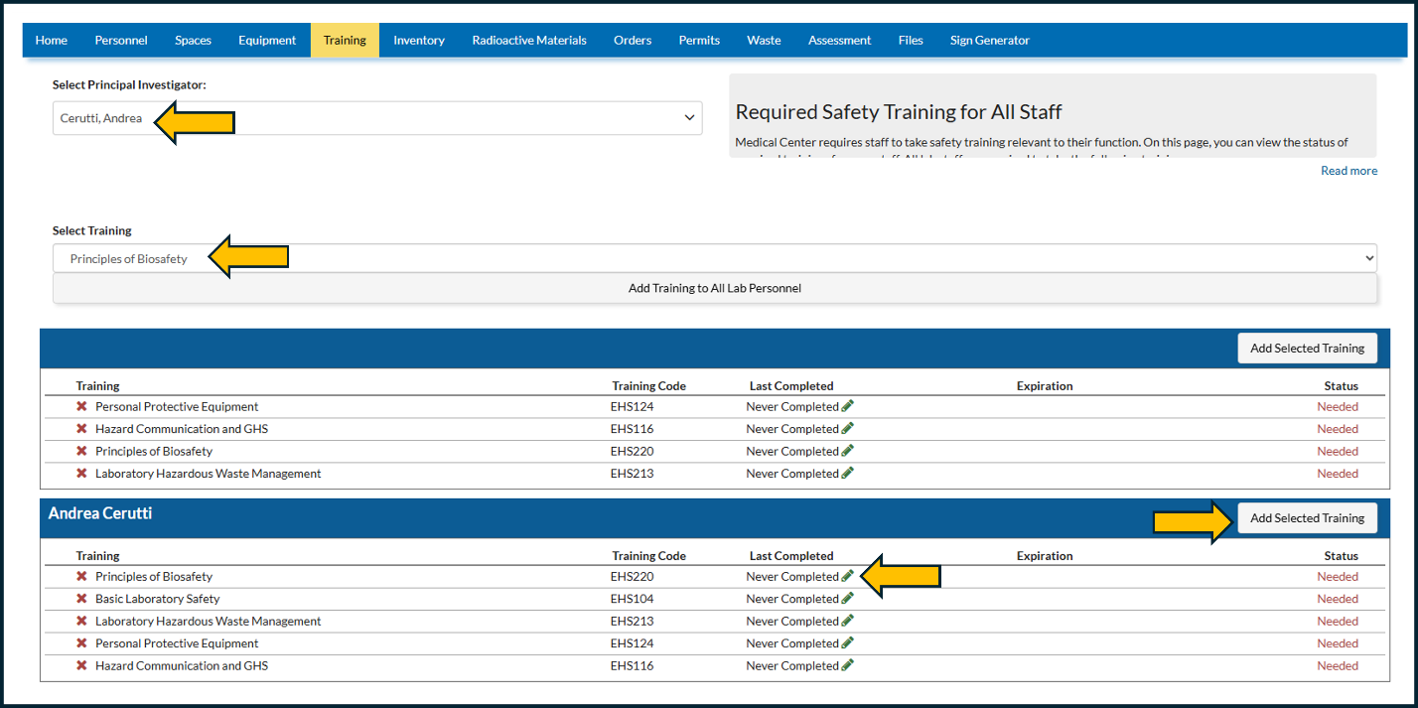The width and height of the screenshot is (1418, 708).
Task: Click pencil for Personal Protective Equipment in untitled table
Action: click(x=847, y=406)
